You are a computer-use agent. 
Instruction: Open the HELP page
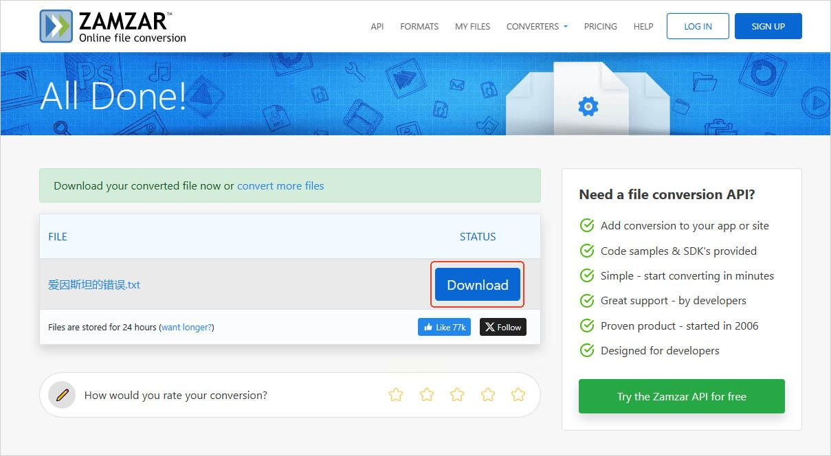(x=643, y=26)
